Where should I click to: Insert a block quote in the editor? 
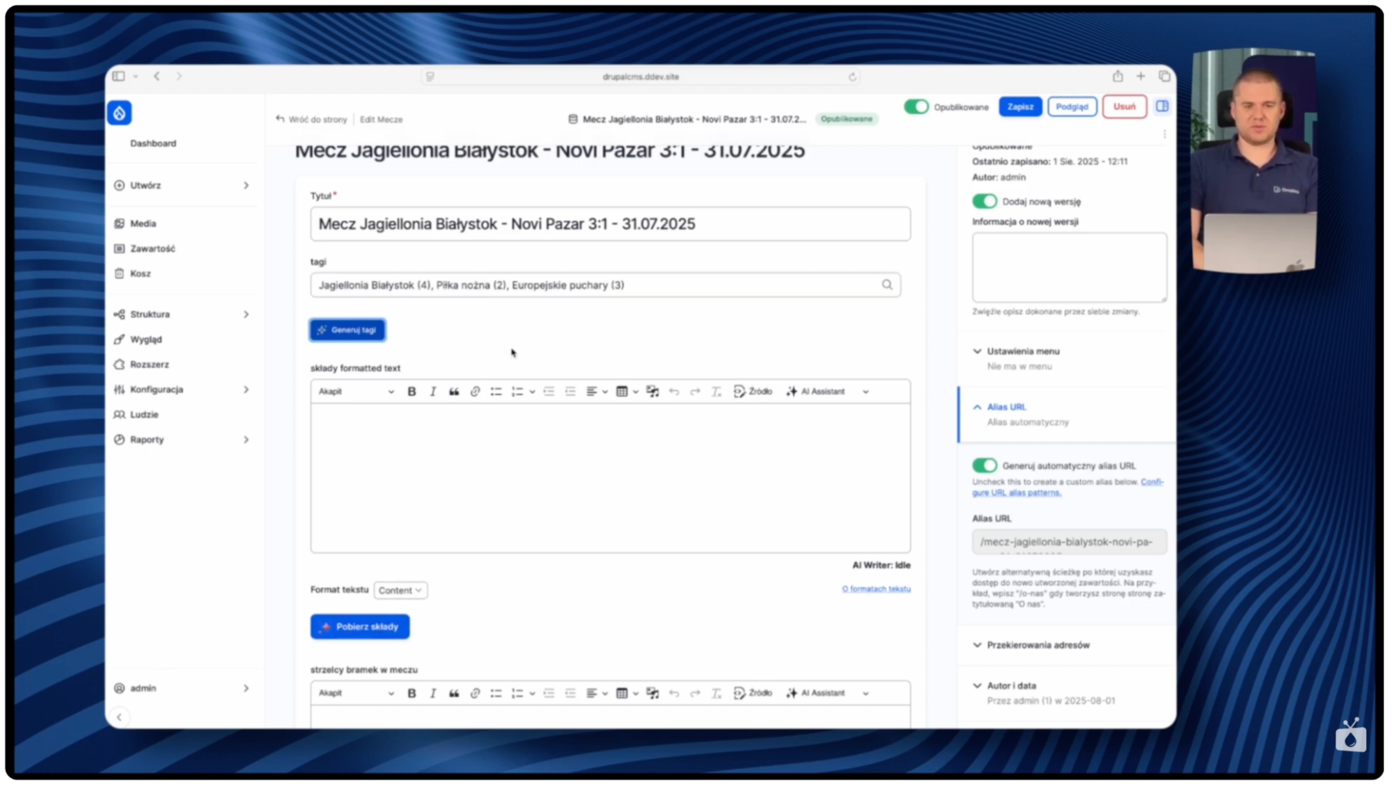tap(453, 391)
